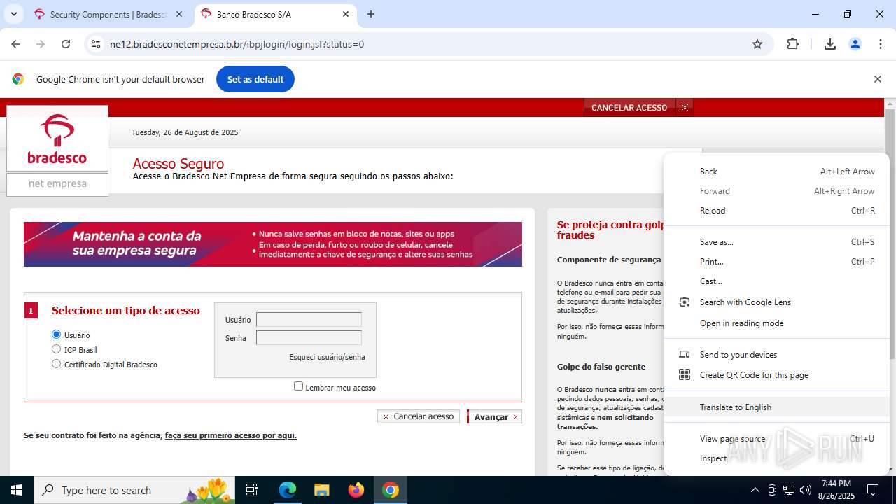Open File Explorer from taskbar
The height and width of the screenshot is (504, 896).
pos(322,490)
